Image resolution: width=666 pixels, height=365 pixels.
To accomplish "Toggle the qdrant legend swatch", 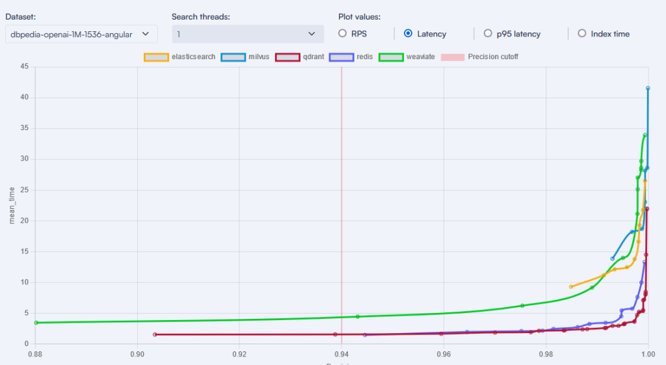I will pos(287,57).
